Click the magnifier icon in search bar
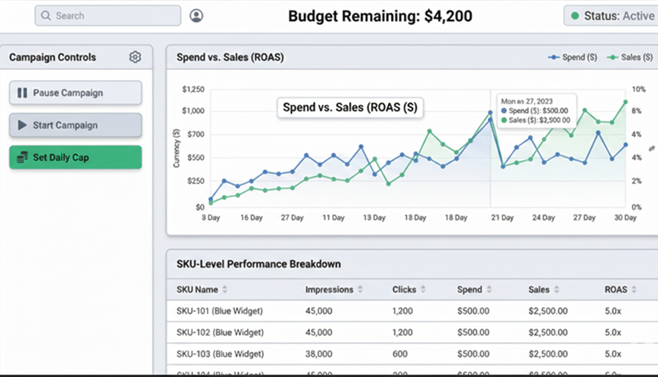The image size is (658, 377). point(46,16)
